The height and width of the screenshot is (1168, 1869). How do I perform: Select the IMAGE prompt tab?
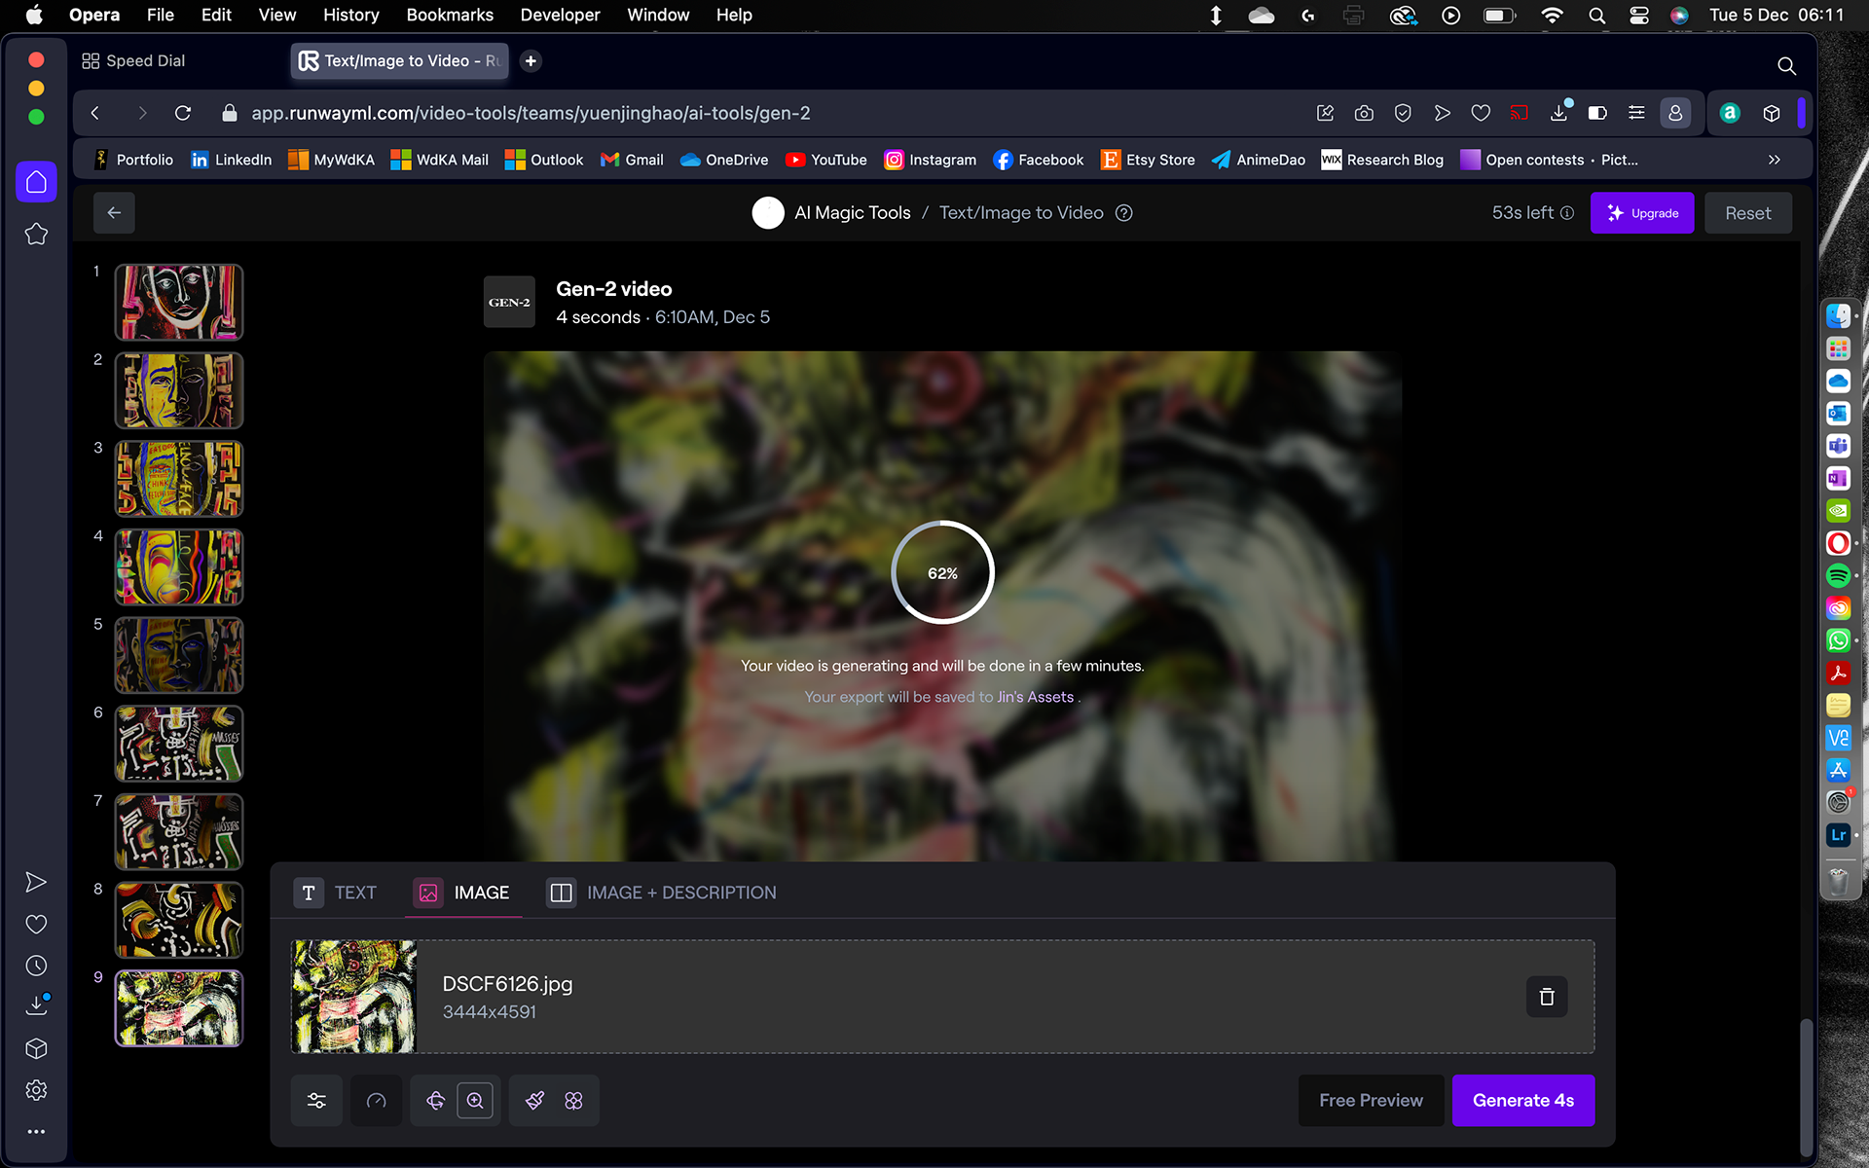462,893
